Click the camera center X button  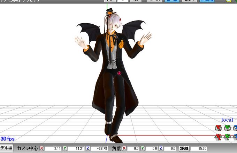click(x=41, y=148)
